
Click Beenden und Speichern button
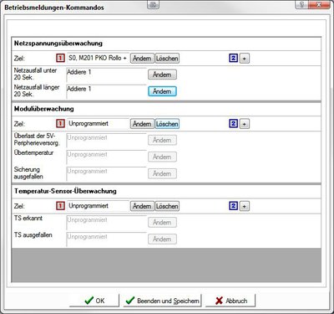[x=162, y=301]
